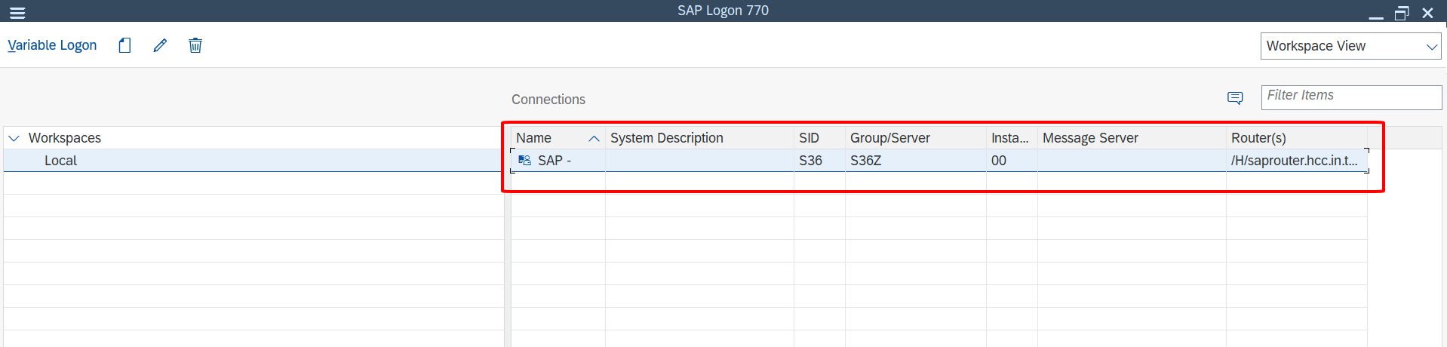
Task: Open the Workspace View dropdown
Action: click(x=1350, y=46)
